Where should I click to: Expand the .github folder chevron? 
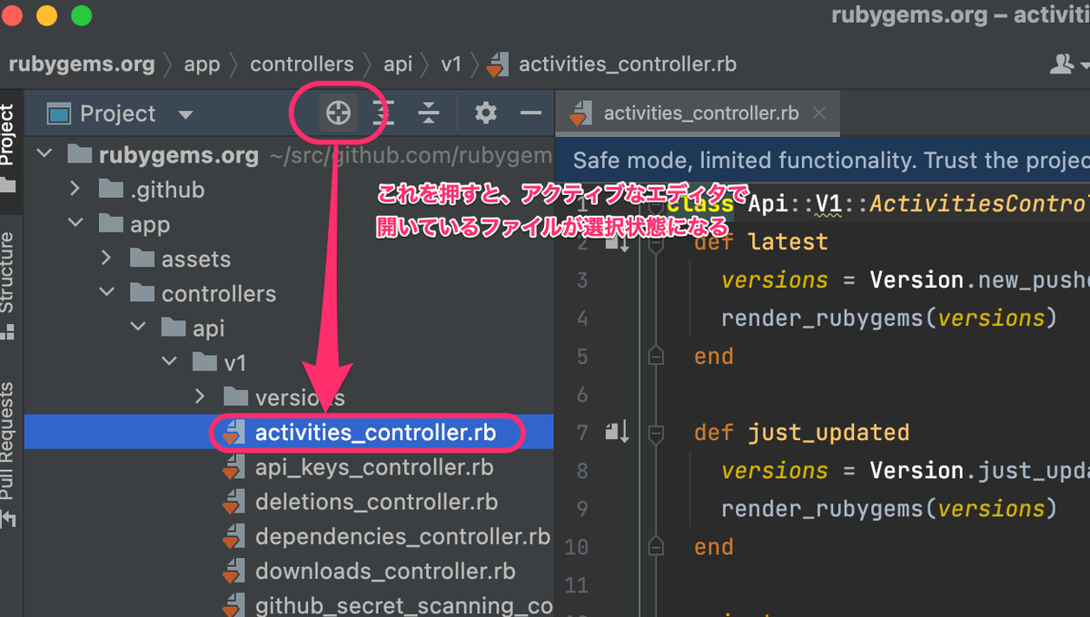[76, 190]
